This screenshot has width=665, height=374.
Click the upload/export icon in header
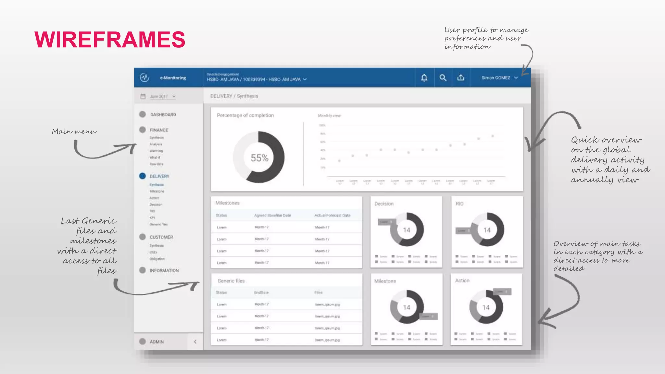pos(461,78)
